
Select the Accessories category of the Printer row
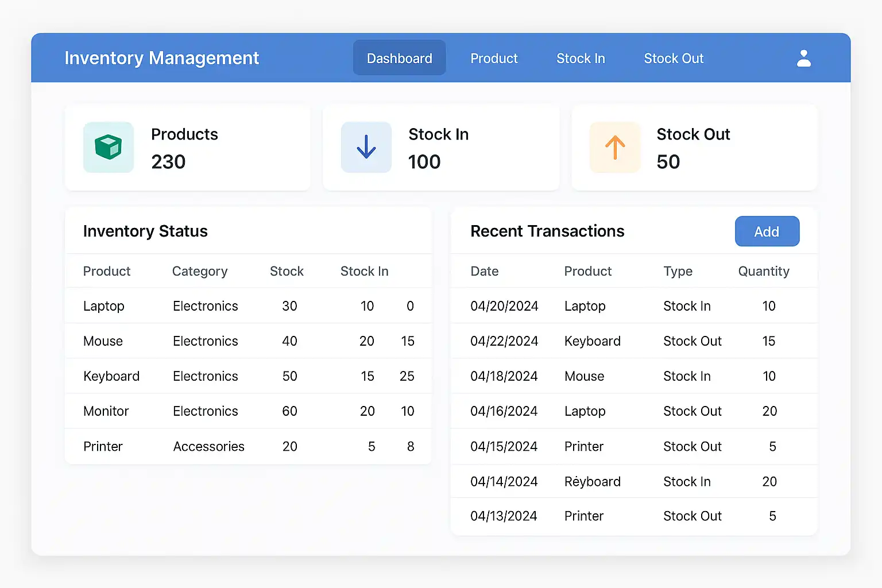208,446
